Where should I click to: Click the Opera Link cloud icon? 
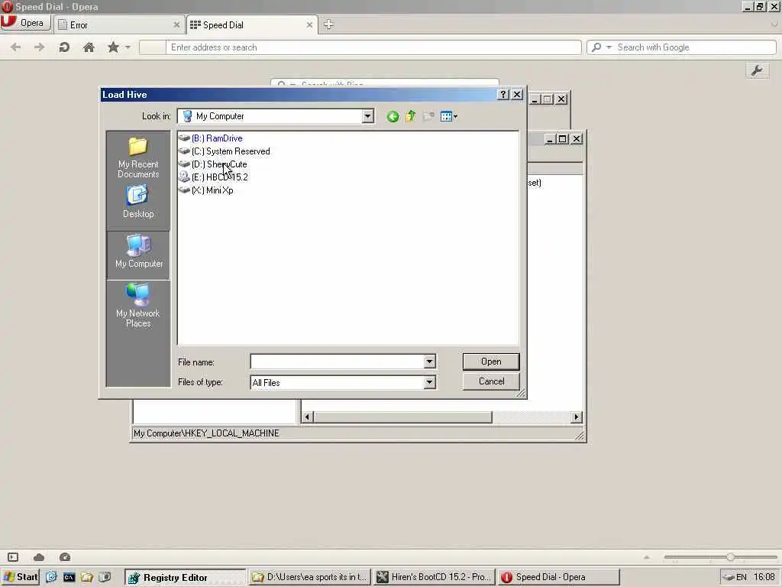pyautogui.click(x=39, y=557)
